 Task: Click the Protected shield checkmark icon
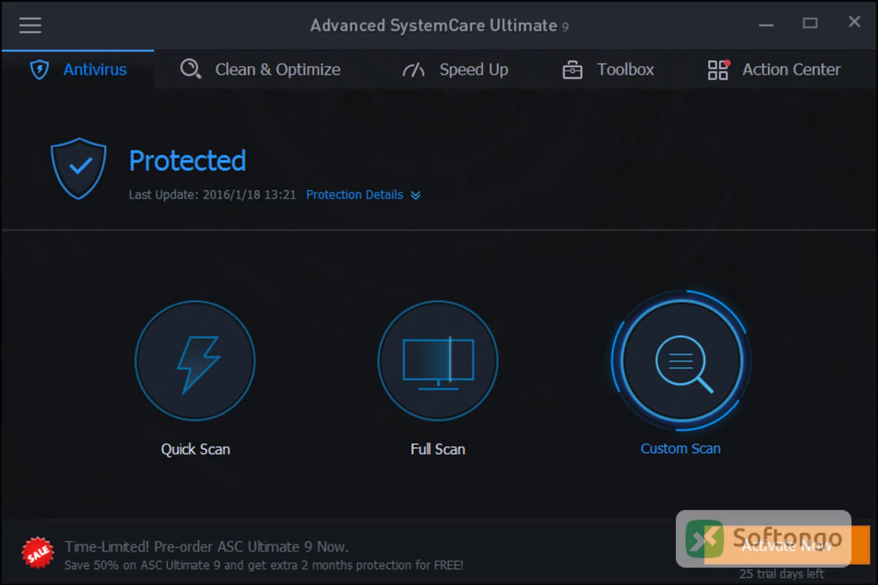click(x=79, y=168)
